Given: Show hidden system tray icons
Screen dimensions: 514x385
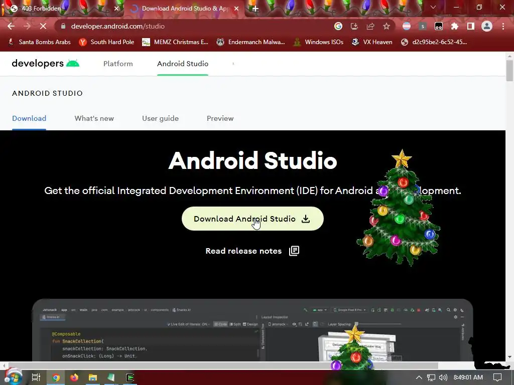Looking at the screenshot, I should coord(419,377).
